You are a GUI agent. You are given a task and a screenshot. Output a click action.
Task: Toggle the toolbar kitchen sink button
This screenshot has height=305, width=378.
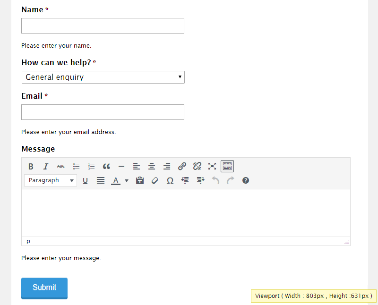[x=227, y=166]
